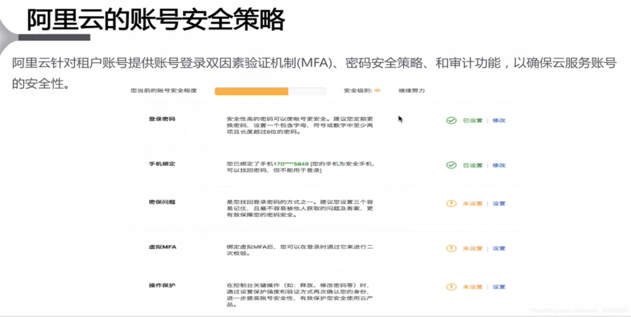Click the orange warning icon for 虚拟MFA
Image resolution: width=631 pixels, height=317 pixels.
(x=451, y=248)
